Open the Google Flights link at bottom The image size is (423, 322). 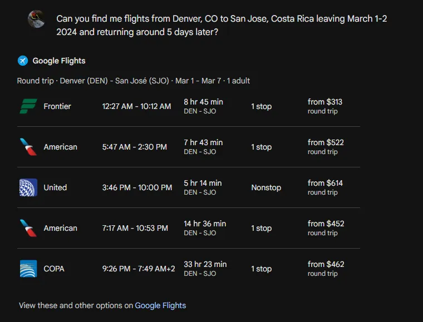point(160,305)
